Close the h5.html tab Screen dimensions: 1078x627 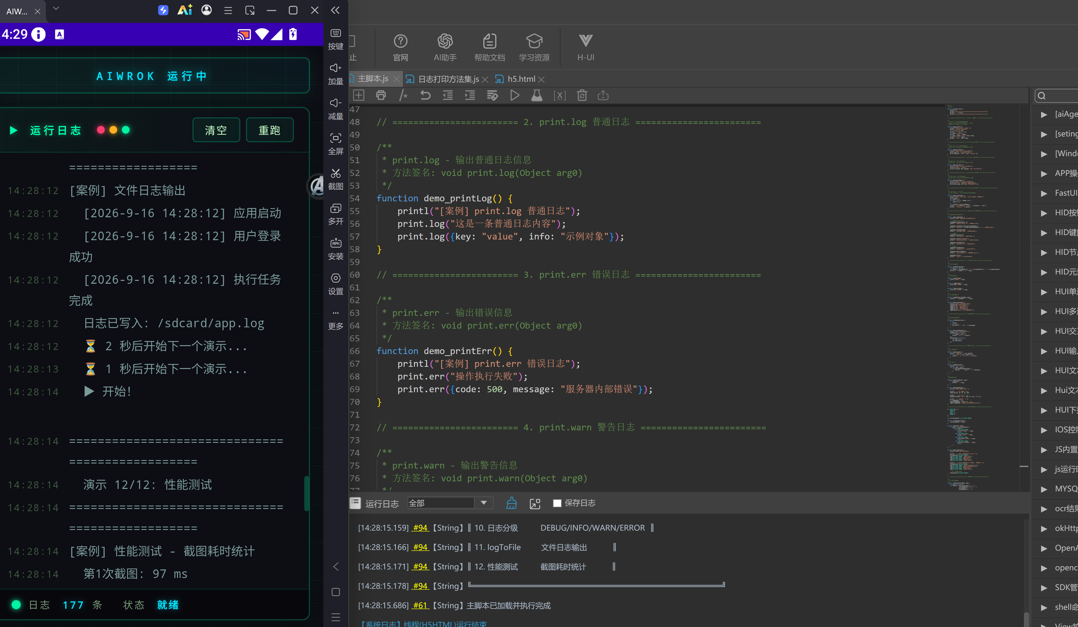(542, 80)
